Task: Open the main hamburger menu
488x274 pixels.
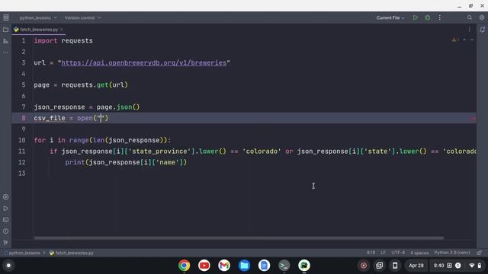Action: coord(6,18)
